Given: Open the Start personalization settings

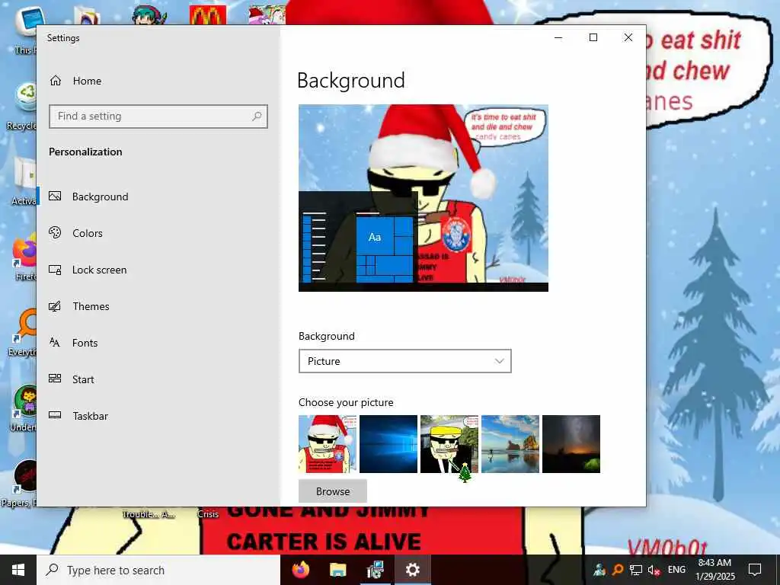Looking at the screenshot, I should (158, 379).
